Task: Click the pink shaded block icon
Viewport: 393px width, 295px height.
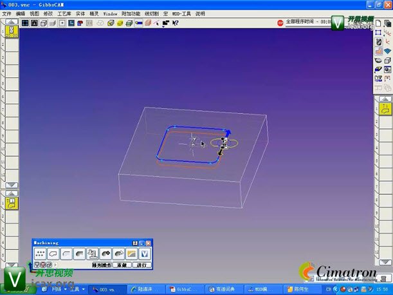Action: 148,23
